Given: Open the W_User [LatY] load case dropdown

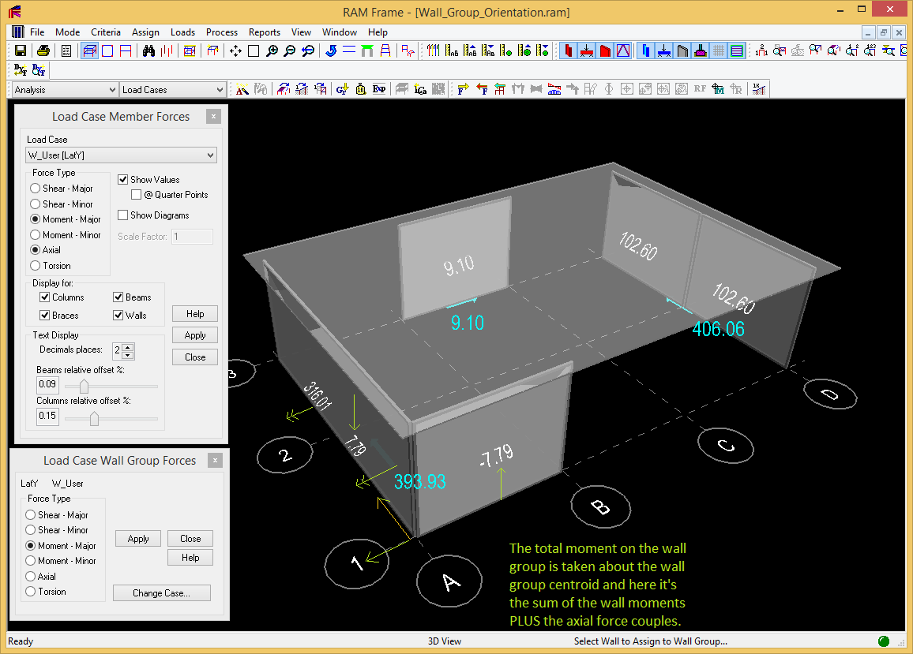Looking at the screenshot, I should coord(122,155).
